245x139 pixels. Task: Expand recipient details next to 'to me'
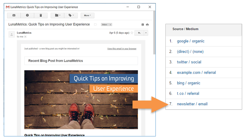tap(25, 37)
